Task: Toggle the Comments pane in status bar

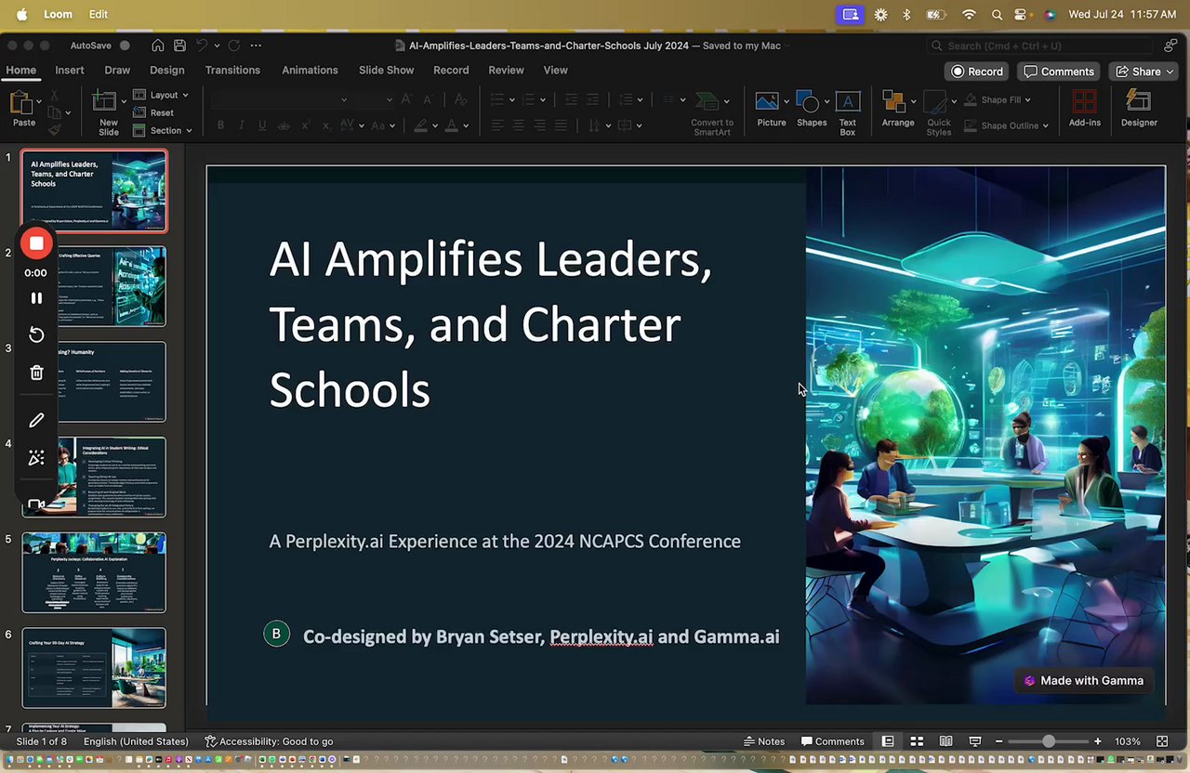Action: click(833, 741)
